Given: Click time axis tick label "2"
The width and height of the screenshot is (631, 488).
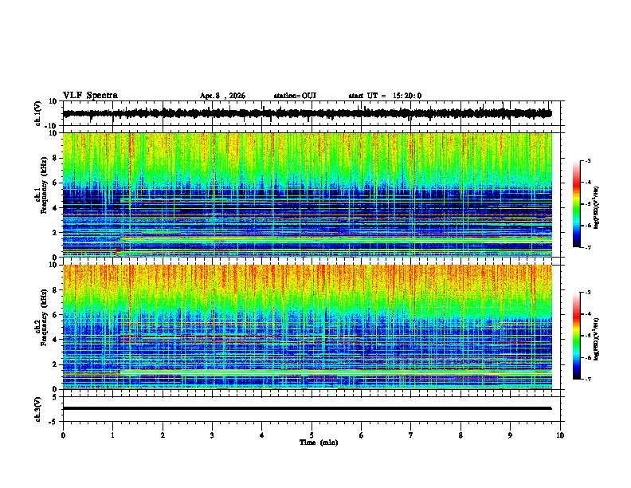Looking at the screenshot, I should tap(163, 435).
